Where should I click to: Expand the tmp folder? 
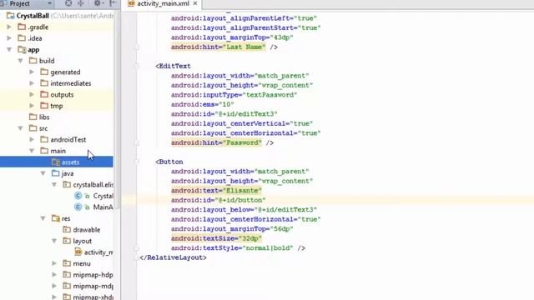32,106
